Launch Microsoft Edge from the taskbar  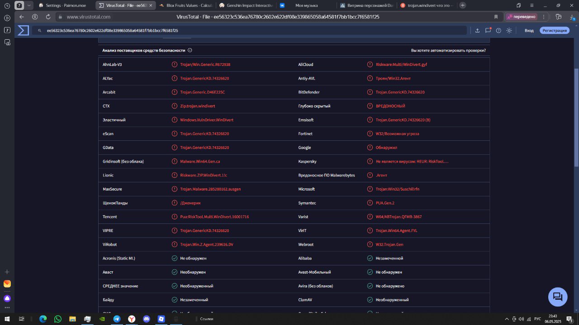click(x=43, y=319)
